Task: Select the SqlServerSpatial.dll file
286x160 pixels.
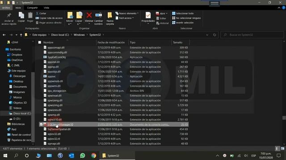Action: pyautogui.click(x=59, y=129)
